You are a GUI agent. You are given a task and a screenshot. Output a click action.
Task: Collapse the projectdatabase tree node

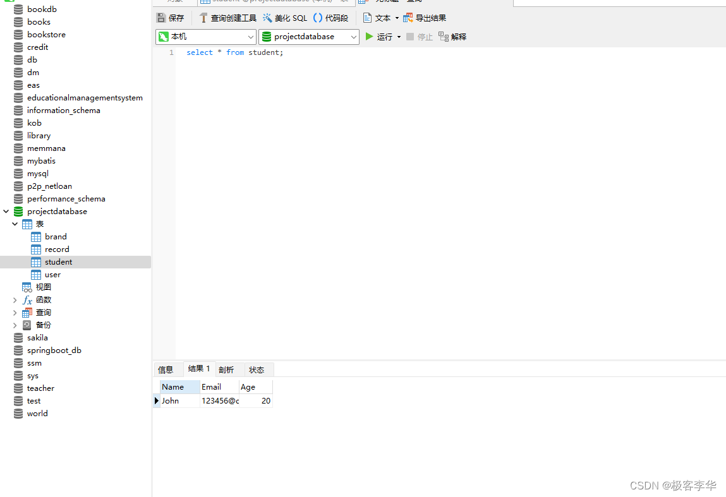coord(6,212)
